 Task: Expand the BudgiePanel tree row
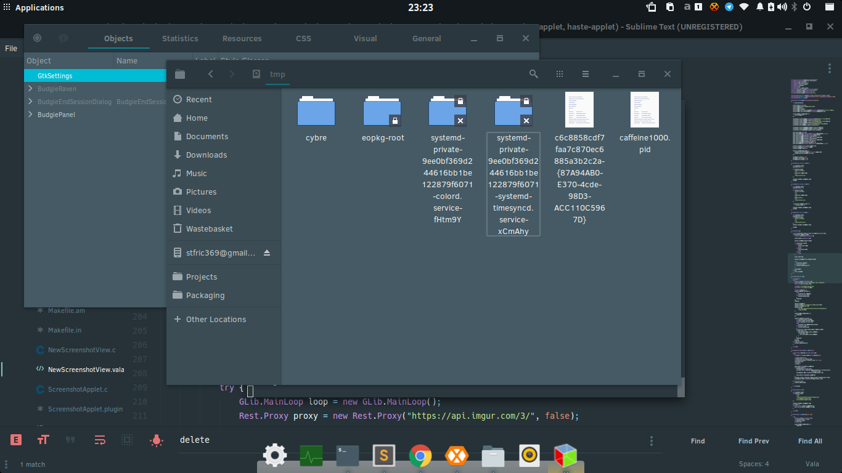click(30, 115)
